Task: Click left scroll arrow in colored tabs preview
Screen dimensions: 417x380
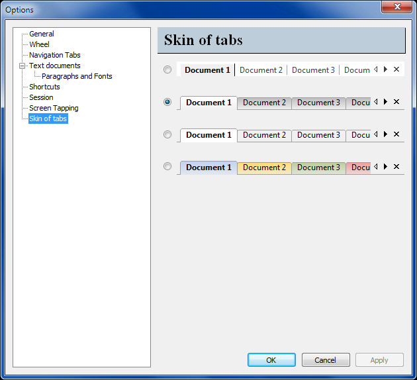Action: point(376,167)
